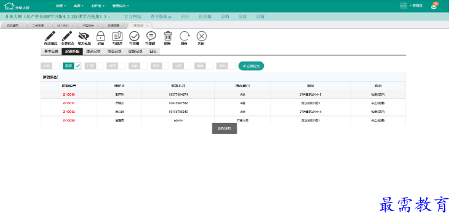Image resolution: width=454 pixels, height=224 pixels.
Task: Click the padlock icon in toolbar
Action: 100,36
